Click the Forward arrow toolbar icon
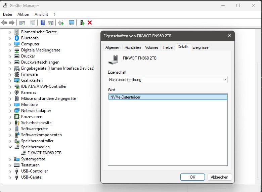The width and height of the screenshot is (262, 192). [11, 23]
